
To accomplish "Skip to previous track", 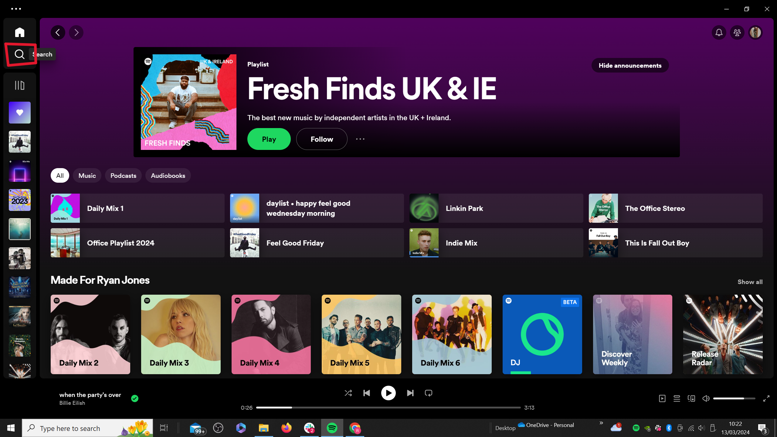I will [367, 393].
